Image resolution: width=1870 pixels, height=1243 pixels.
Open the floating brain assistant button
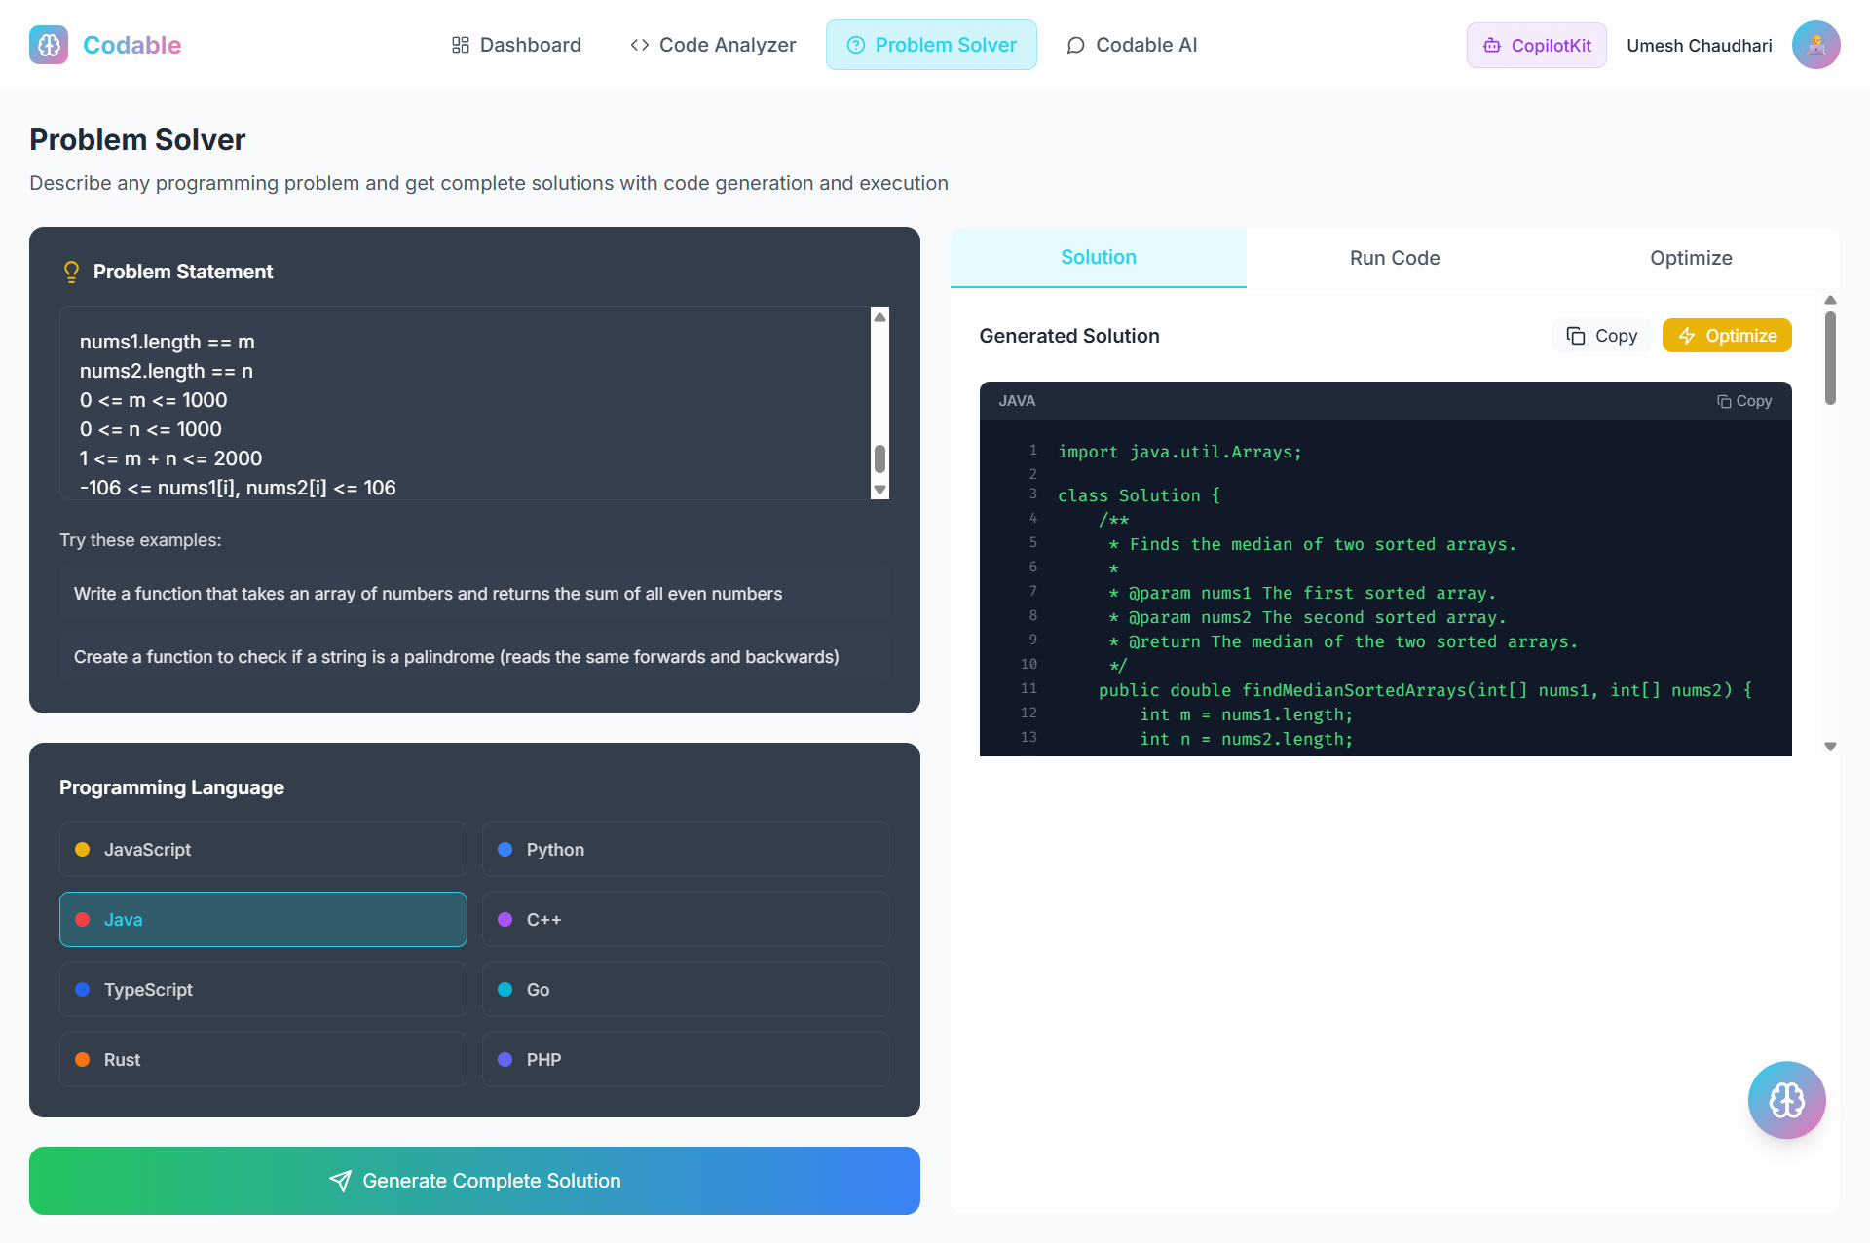(x=1786, y=1100)
